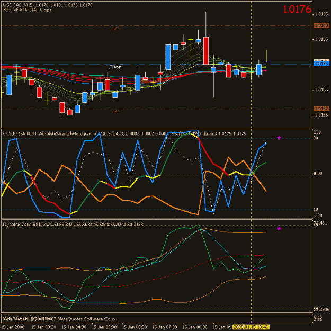Click the 1.0195 price axis label
The image size is (331, 331).
(x=321, y=14)
